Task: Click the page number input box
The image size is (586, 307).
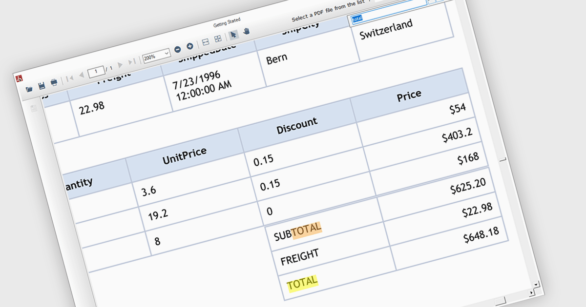Action: 96,71
